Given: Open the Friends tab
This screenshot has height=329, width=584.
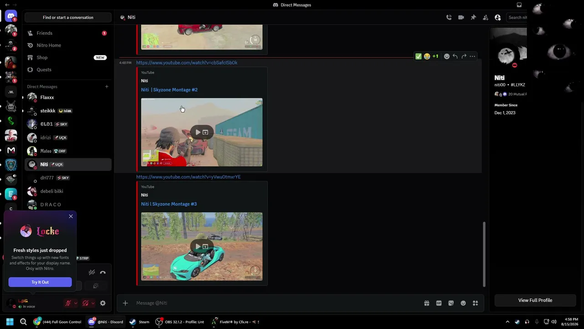Looking at the screenshot, I should click(x=68, y=33).
